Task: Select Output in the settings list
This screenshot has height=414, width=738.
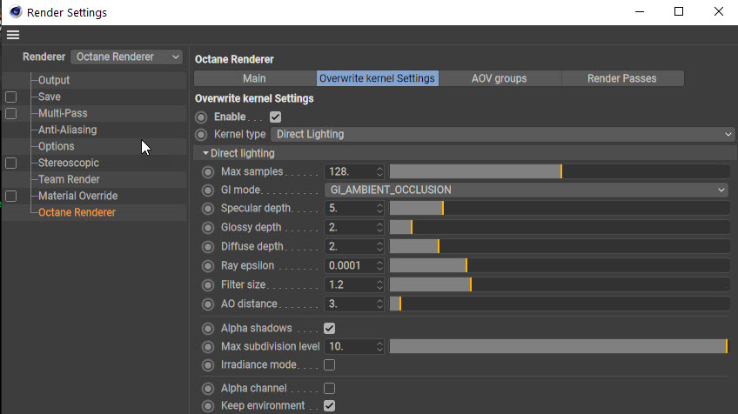Action: pyautogui.click(x=53, y=80)
